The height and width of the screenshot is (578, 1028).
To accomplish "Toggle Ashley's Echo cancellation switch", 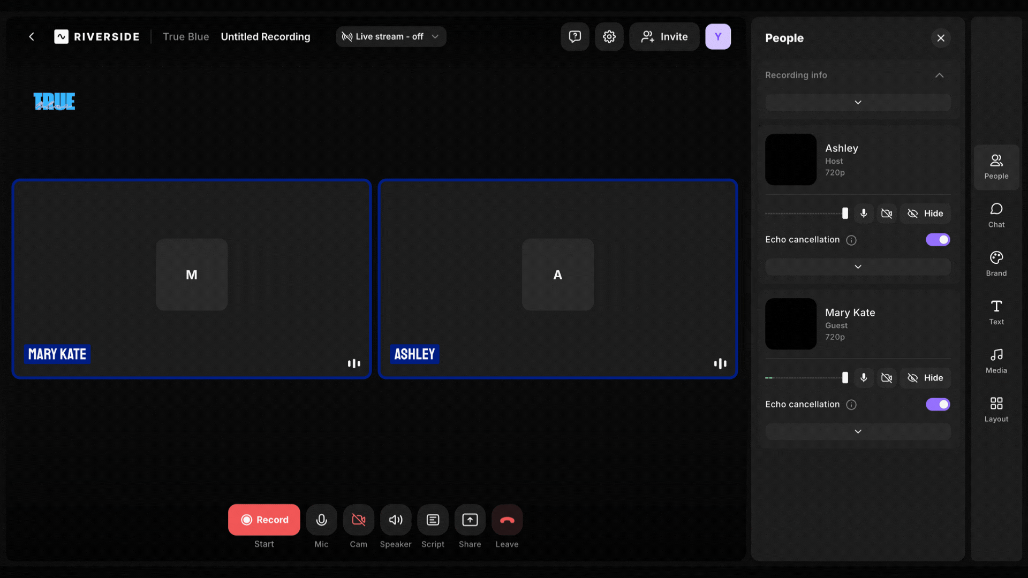I will (x=938, y=240).
